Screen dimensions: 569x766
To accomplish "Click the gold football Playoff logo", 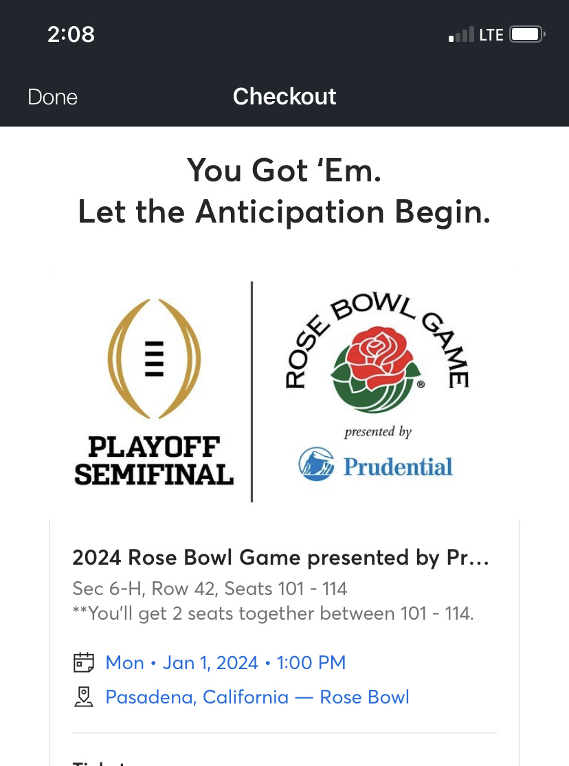I will tap(155, 358).
